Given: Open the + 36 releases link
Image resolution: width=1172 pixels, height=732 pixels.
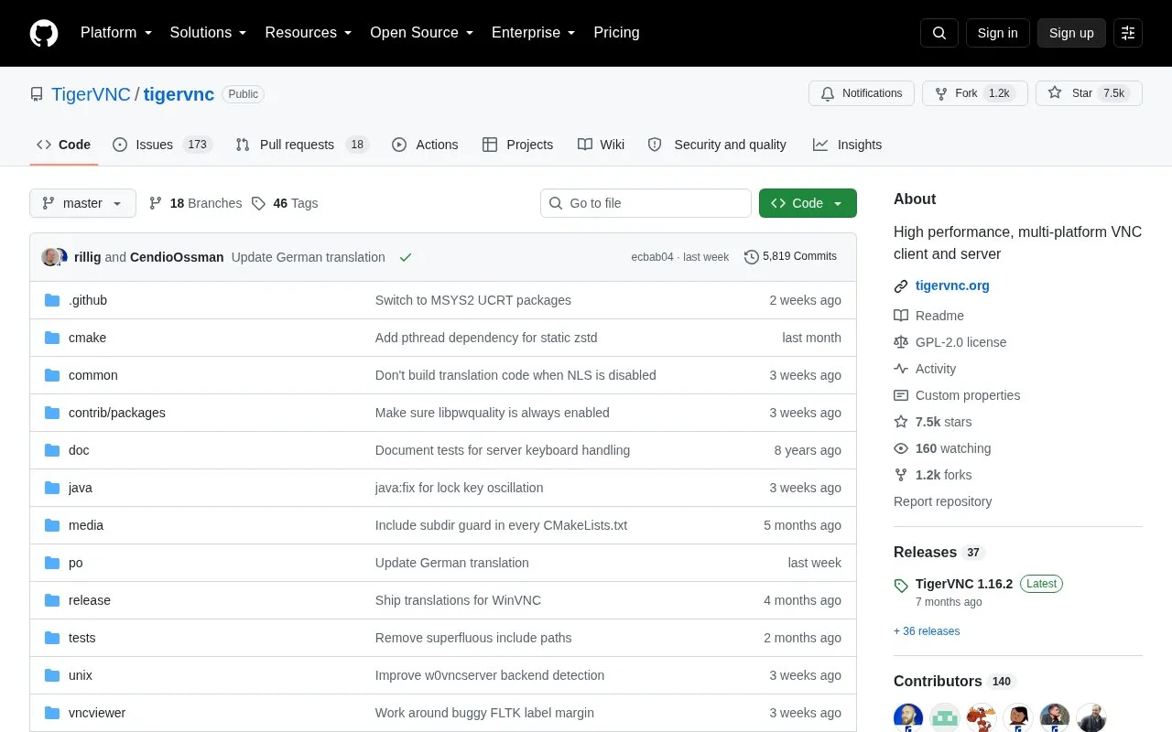Looking at the screenshot, I should coord(927,631).
